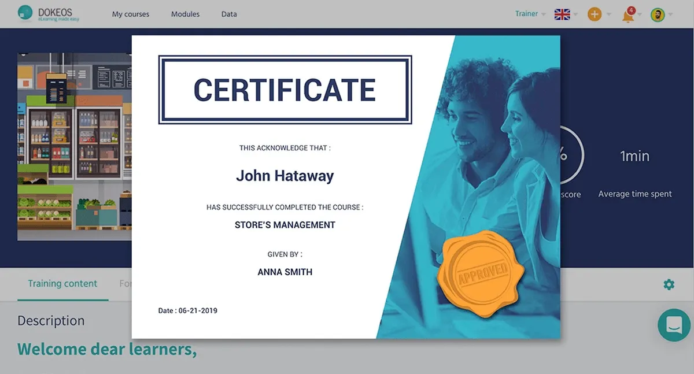The image size is (694, 374).
Task: Open the Data menu
Action: coord(229,14)
